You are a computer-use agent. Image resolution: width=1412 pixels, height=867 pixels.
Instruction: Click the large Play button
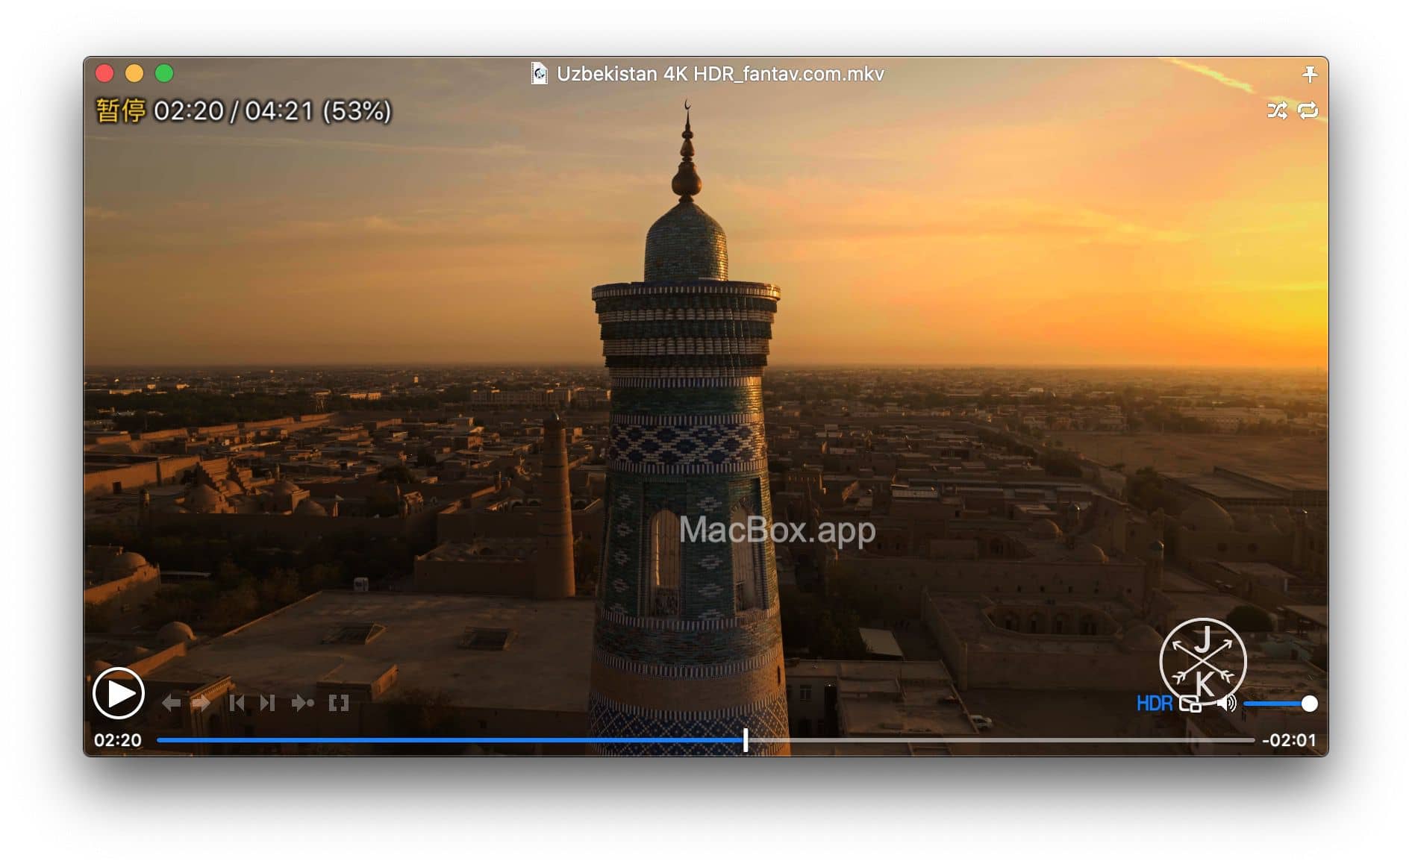[x=118, y=693]
